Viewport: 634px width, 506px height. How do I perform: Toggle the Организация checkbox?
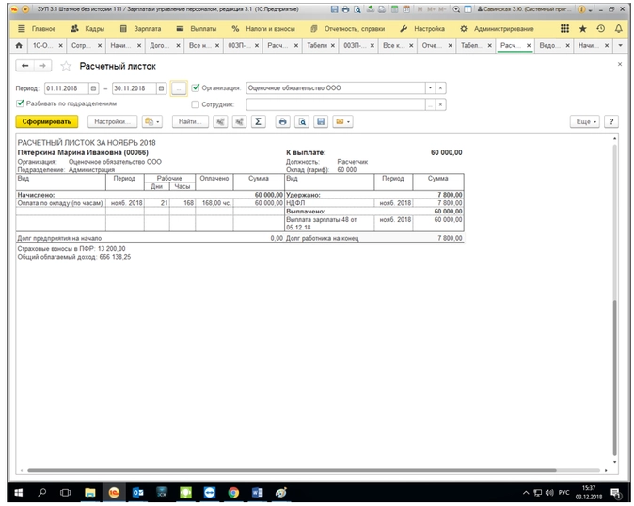click(196, 87)
